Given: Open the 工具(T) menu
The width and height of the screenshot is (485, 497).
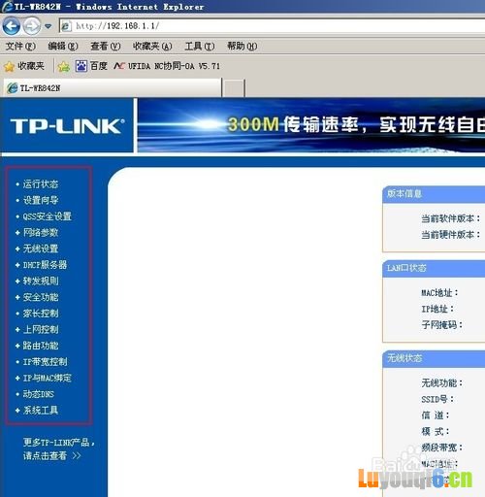Looking at the screenshot, I should [200, 47].
